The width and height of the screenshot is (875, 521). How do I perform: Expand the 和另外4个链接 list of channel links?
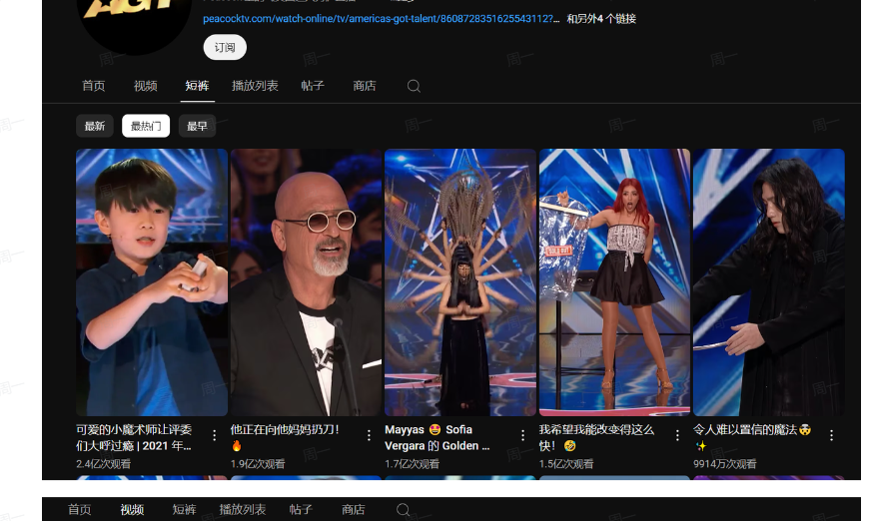point(601,19)
